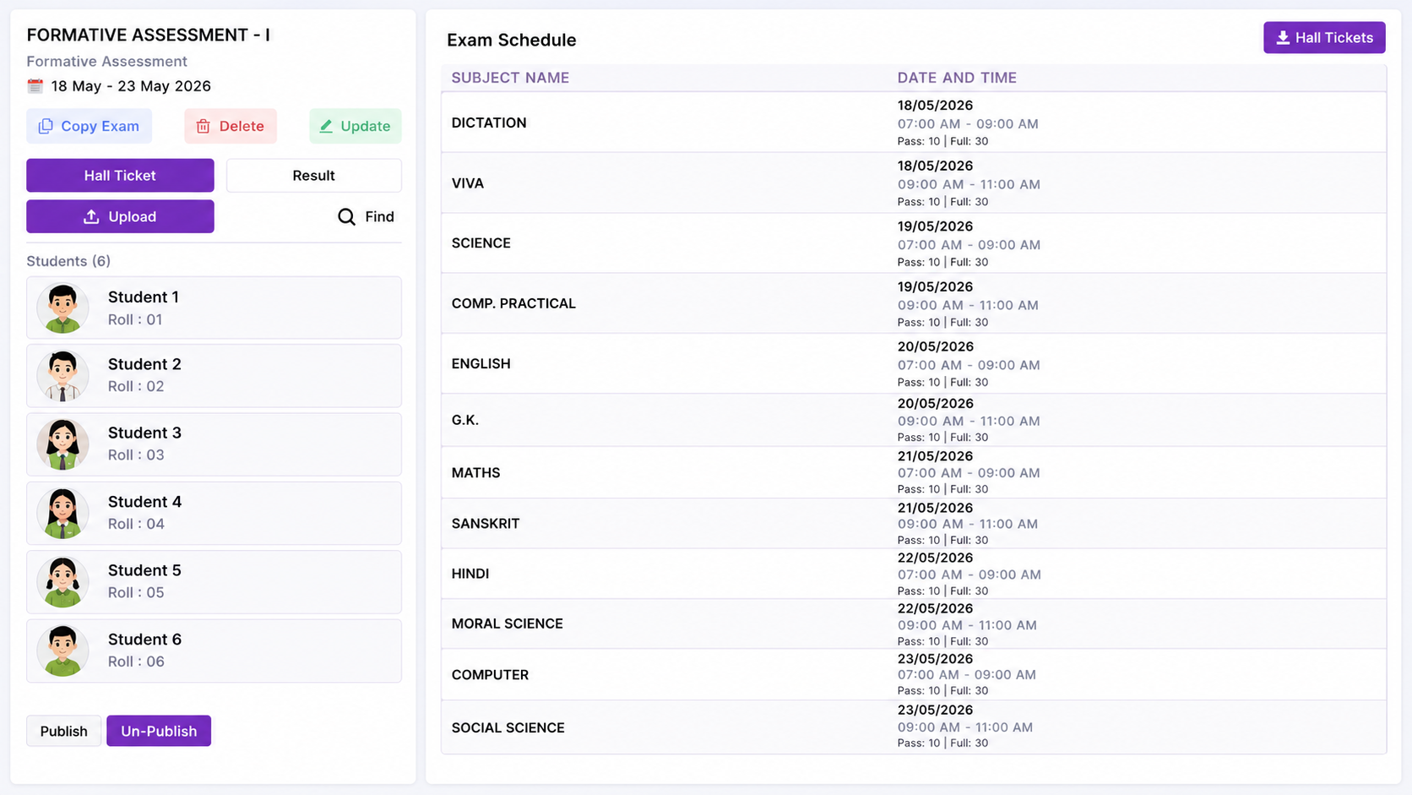The image size is (1412, 795).
Task: Click the copy icon in Copy Exam
Action: tap(46, 126)
